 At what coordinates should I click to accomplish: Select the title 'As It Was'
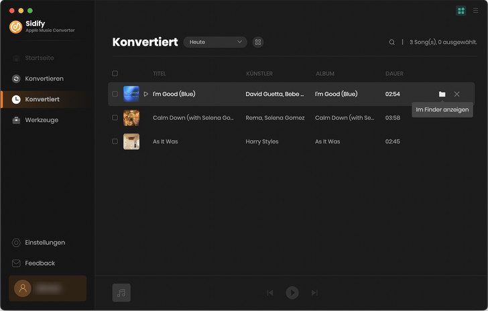coord(166,141)
